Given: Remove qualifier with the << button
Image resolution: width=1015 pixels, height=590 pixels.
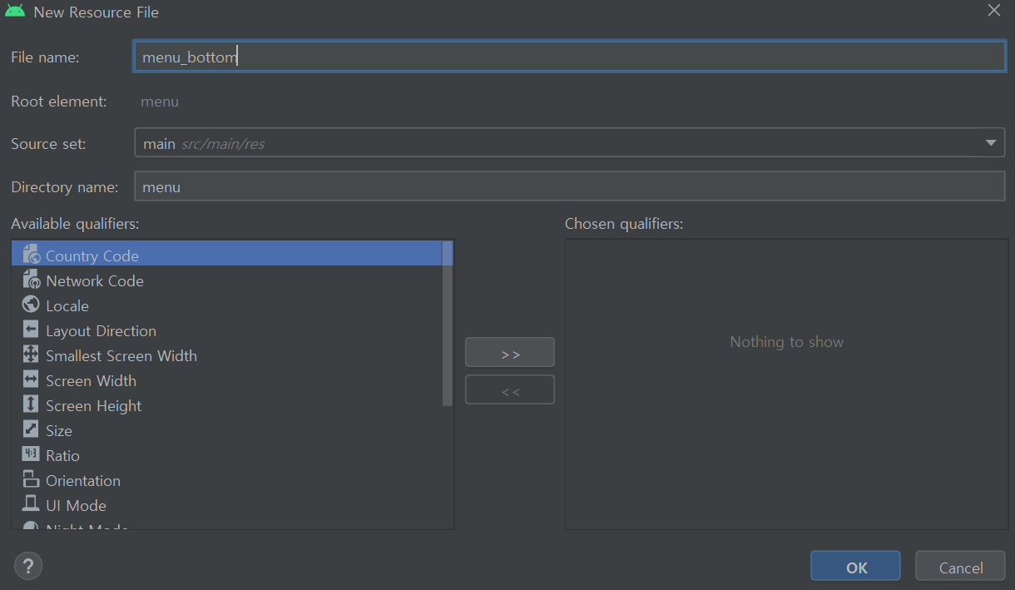Looking at the screenshot, I should (510, 389).
